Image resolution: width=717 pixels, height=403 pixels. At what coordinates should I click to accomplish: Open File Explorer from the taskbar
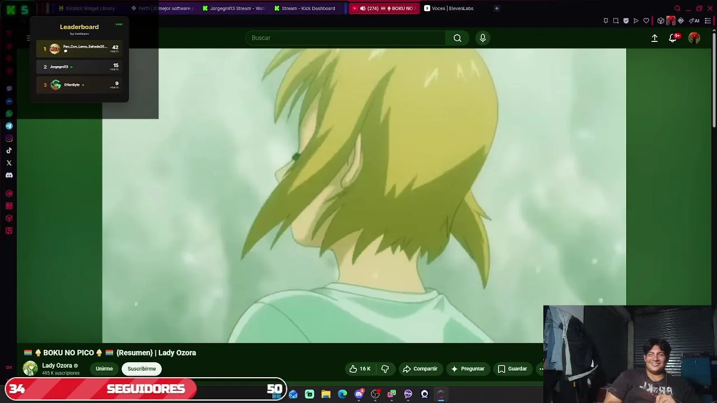click(326, 394)
